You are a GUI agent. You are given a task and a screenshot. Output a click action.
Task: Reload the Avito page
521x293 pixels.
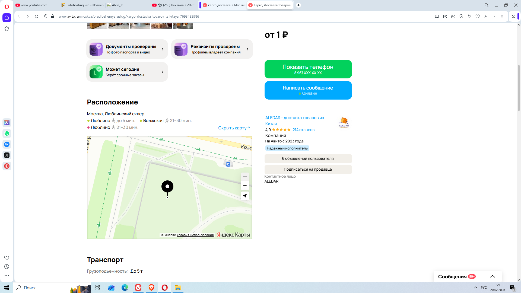(37, 16)
